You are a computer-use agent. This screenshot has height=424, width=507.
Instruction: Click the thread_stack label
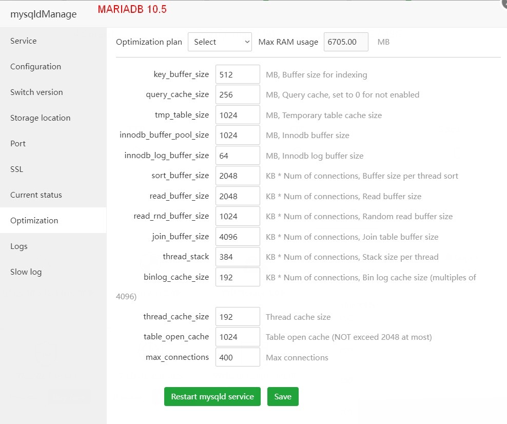coord(186,257)
